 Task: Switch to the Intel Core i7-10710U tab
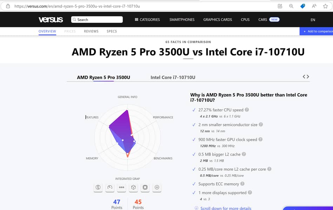click(x=173, y=77)
